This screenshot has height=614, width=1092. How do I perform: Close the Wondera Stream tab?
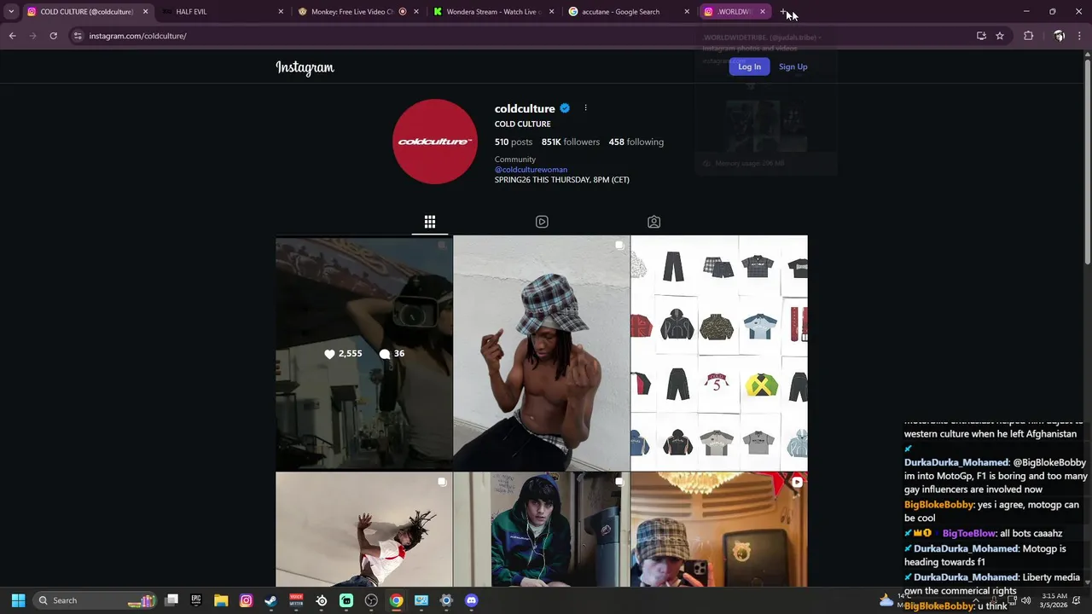(x=551, y=12)
